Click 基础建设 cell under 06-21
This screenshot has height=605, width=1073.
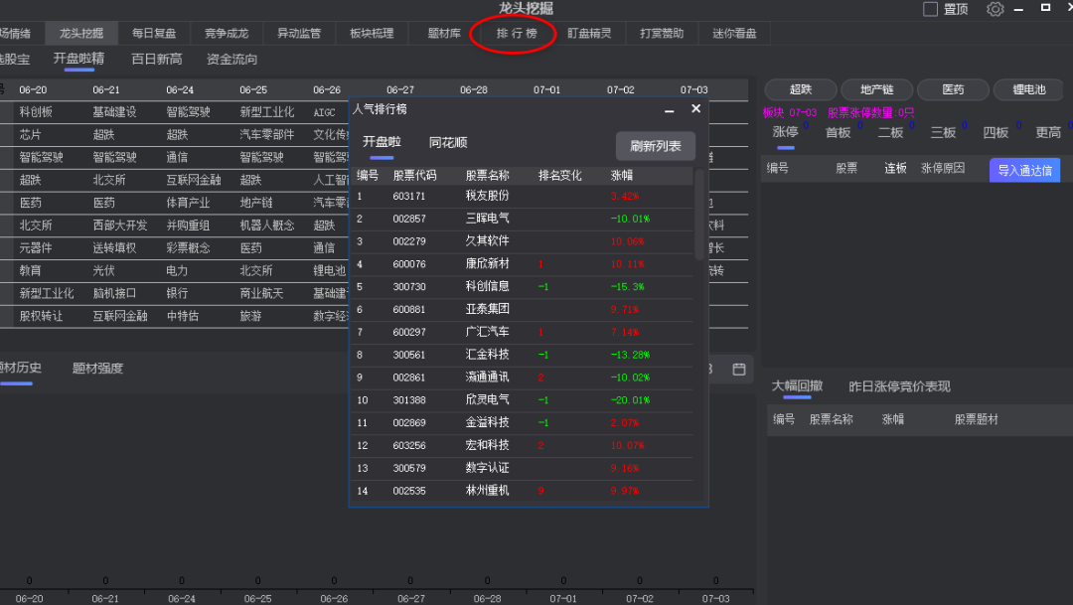[114, 111]
